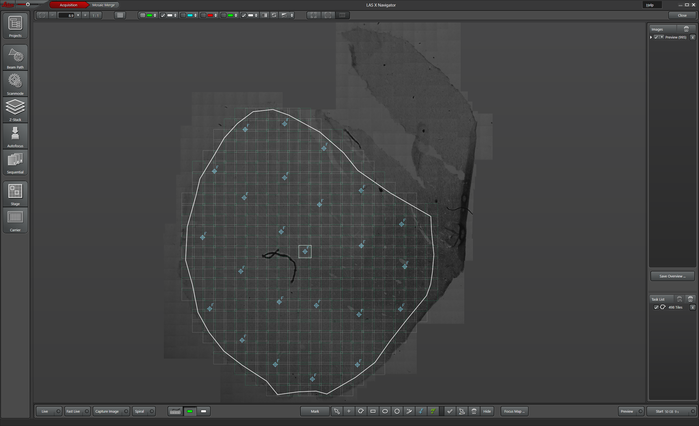The image size is (699, 426).
Task: Switch to the Mosaic Merge tab
Action: tap(103, 5)
